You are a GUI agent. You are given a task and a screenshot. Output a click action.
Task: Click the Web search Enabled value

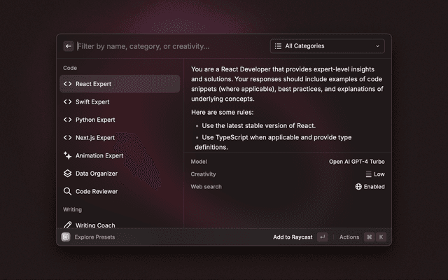tap(374, 187)
